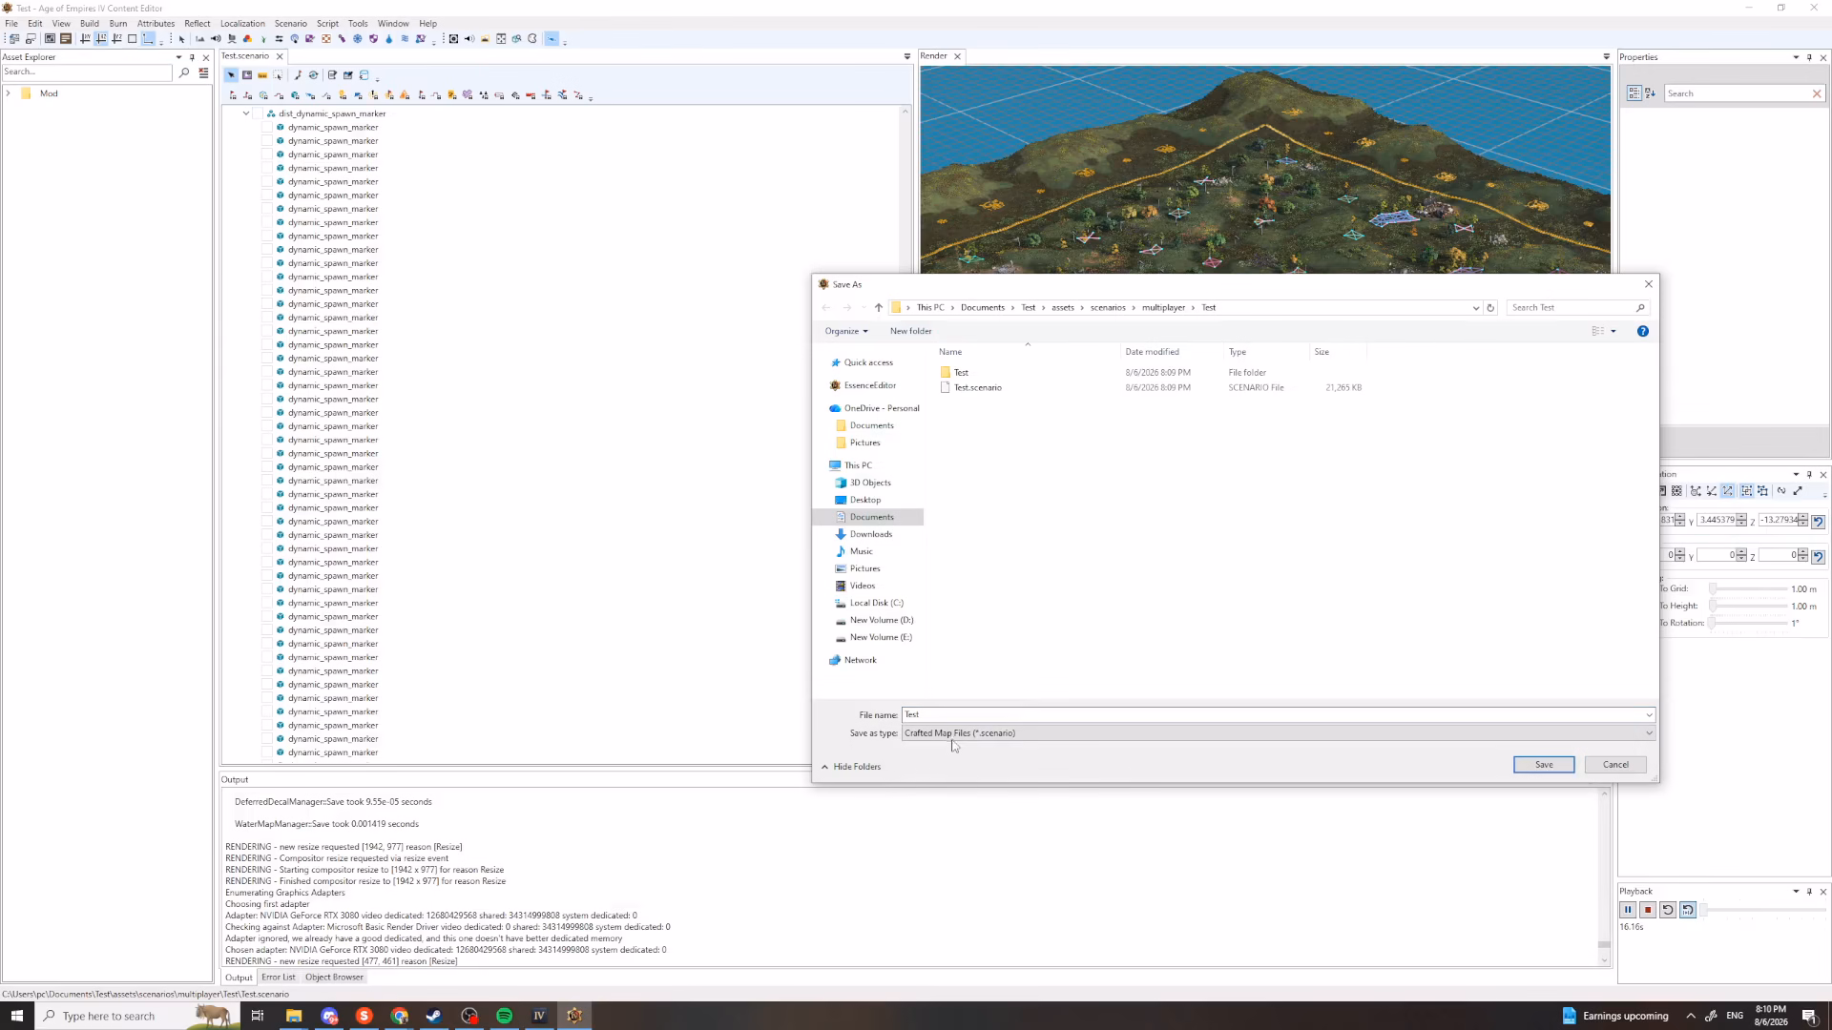Collapse the dist_dynamic_spawn_marker tree node
This screenshot has height=1030, width=1832.
click(x=245, y=113)
